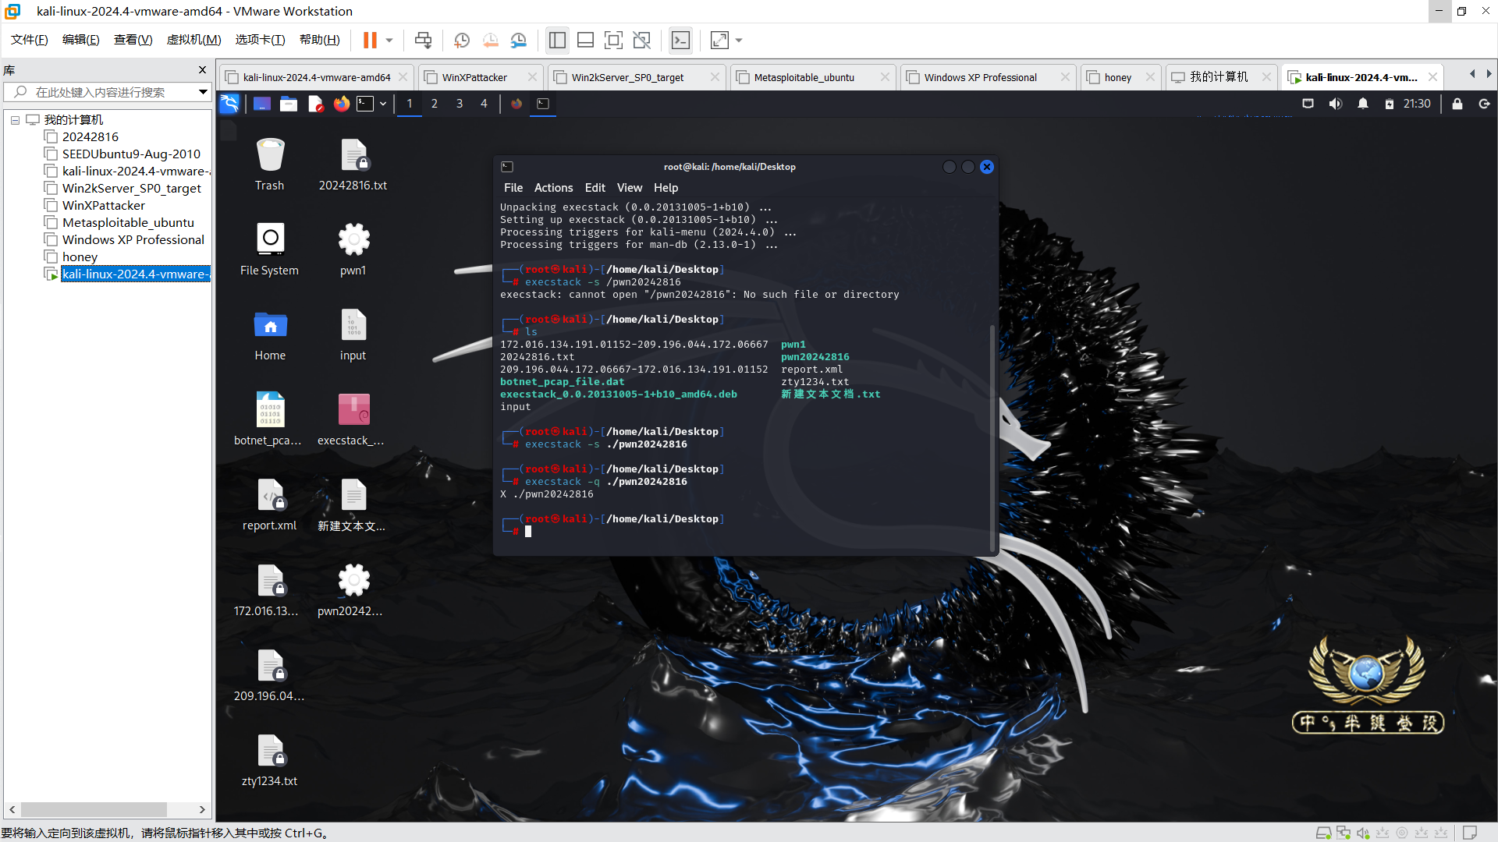The height and width of the screenshot is (842, 1498).
Task: Enter full screen mode
Action: 614,40
